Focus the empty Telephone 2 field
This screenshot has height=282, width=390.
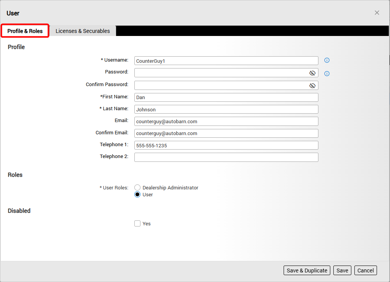226,157
